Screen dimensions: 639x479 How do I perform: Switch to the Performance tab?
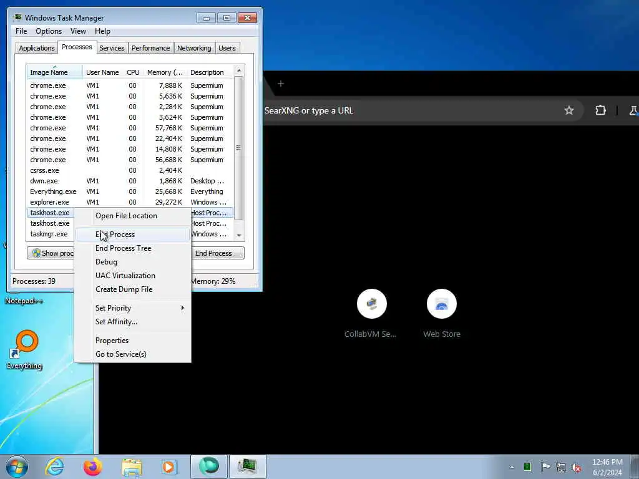(150, 48)
